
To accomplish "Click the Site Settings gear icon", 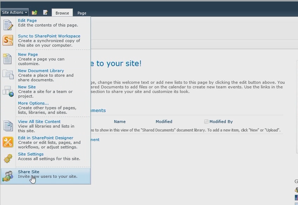I will click(x=8, y=158).
